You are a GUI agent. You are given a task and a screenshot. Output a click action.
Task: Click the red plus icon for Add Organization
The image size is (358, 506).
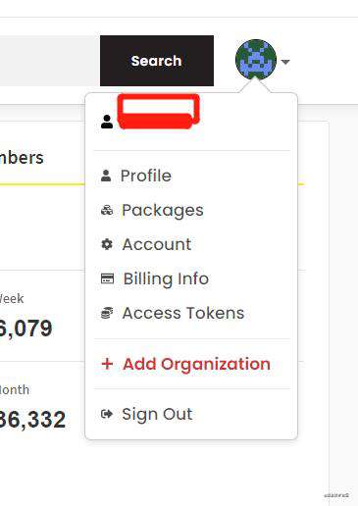(107, 364)
